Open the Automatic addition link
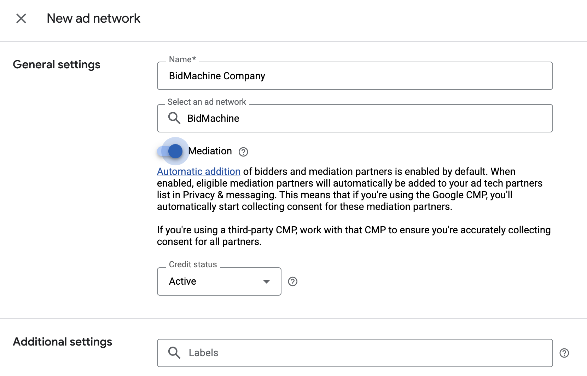The width and height of the screenshot is (587, 376). (199, 171)
